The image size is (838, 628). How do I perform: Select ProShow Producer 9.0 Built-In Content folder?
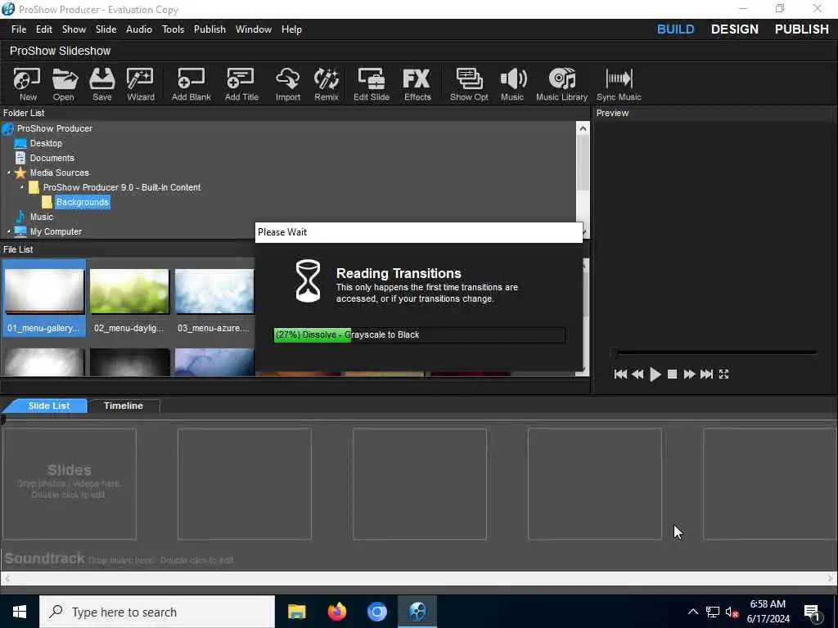pyautogui.click(x=122, y=187)
